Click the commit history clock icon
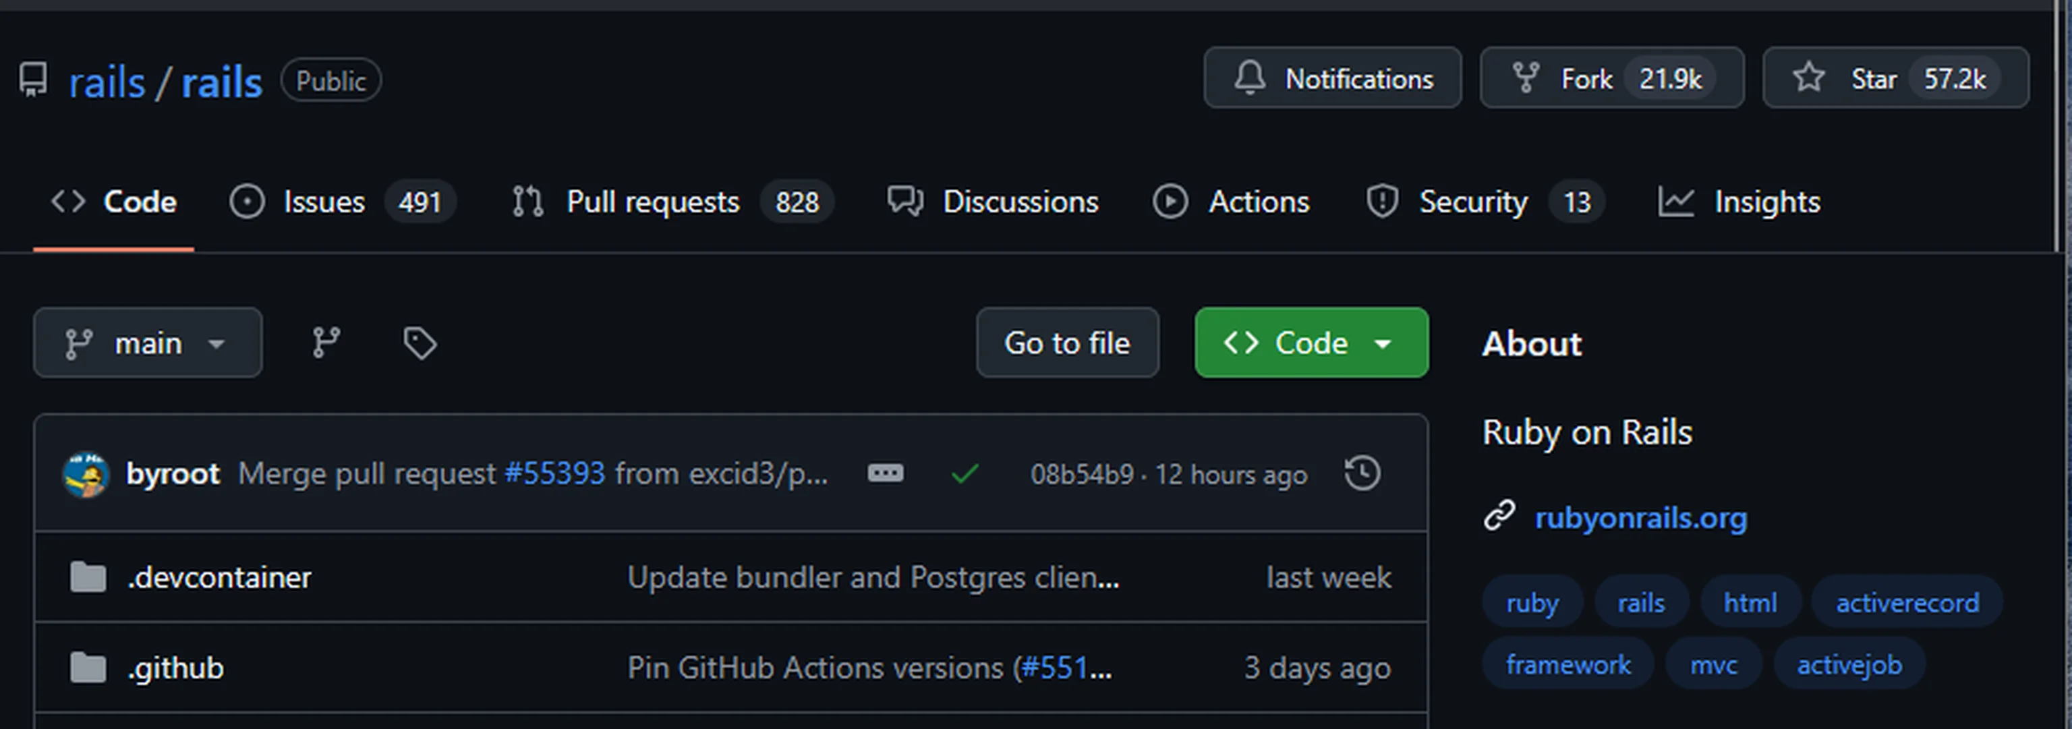 [1362, 473]
